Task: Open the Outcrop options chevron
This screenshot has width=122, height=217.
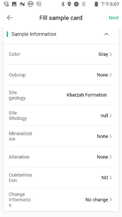Action: coord(111,75)
